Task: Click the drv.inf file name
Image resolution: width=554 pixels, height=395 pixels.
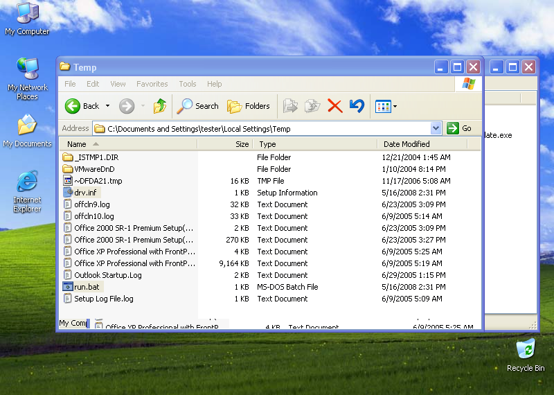Action: tap(85, 193)
